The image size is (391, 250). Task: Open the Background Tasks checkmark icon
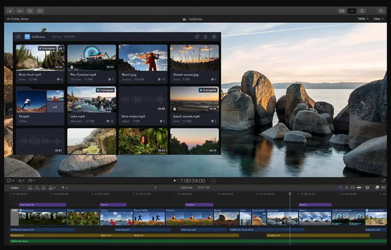pyautogui.click(x=30, y=11)
